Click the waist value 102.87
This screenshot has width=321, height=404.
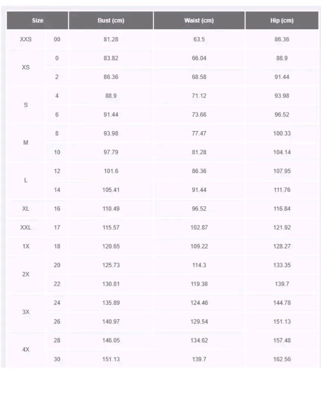(x=199, y=228)
